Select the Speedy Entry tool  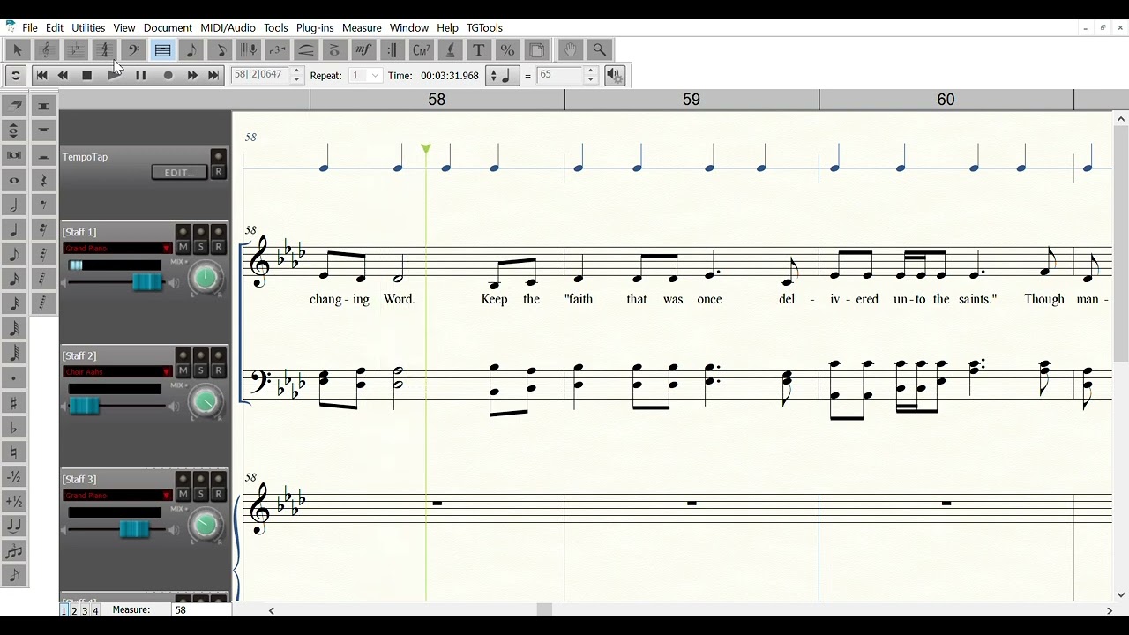tap(220, 50)
